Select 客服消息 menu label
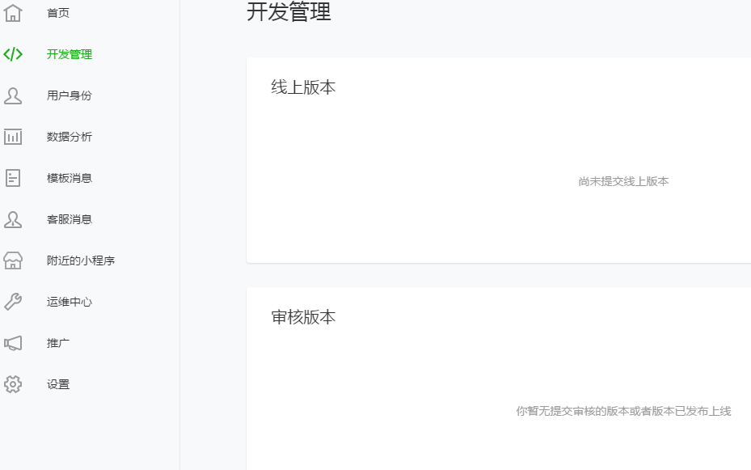The width and height of the screenshot is (751, 470). click(70, 219)
